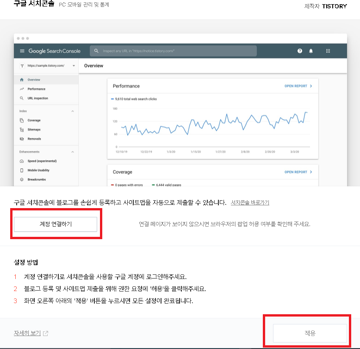Click the Enhancements section label
This screenshot has height=349, width=360.
[30, 152]
